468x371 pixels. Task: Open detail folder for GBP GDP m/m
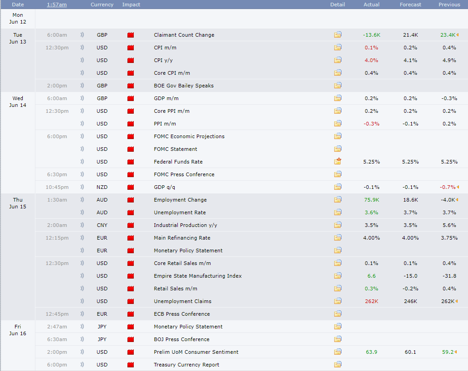click(337, 98)
